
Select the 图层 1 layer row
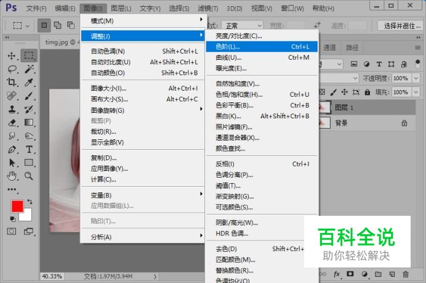368,107
